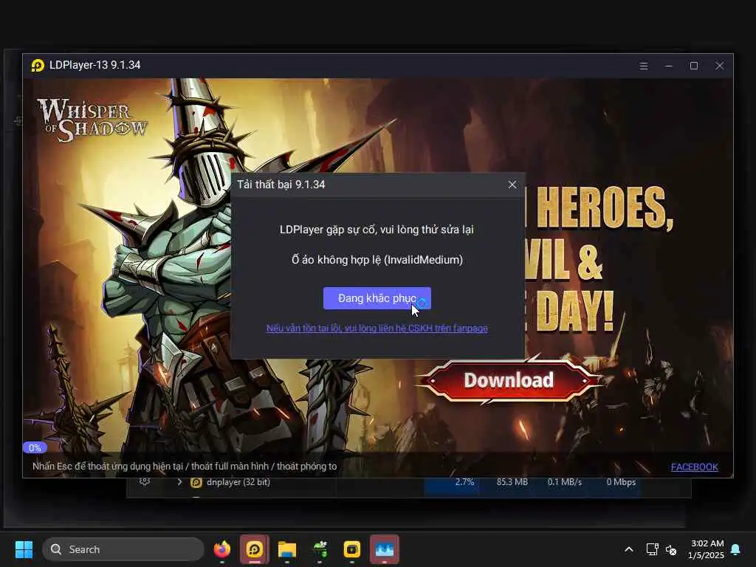Expand the dnplayer (32 bit) process row
The width and height of the screenshot is (756, 567).
click(179, 482)
